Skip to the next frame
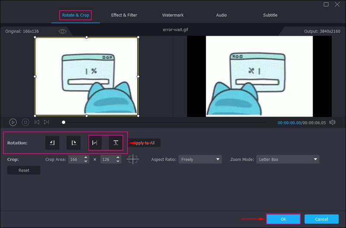 click(46, 123)
